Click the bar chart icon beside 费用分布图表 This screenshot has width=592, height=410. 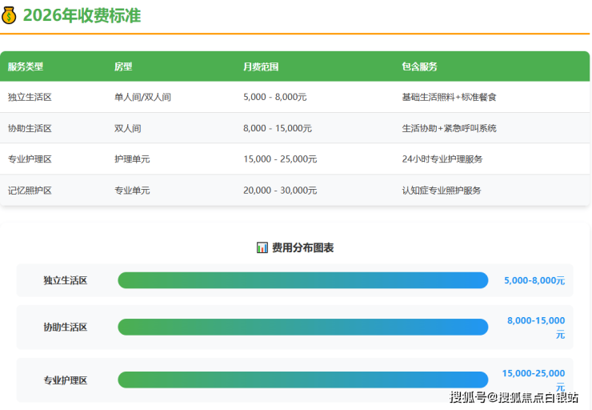pyautogui.click(x=262, y=247)
